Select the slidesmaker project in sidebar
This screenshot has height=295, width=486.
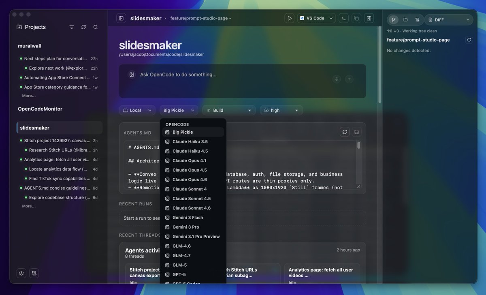(60, 128)
